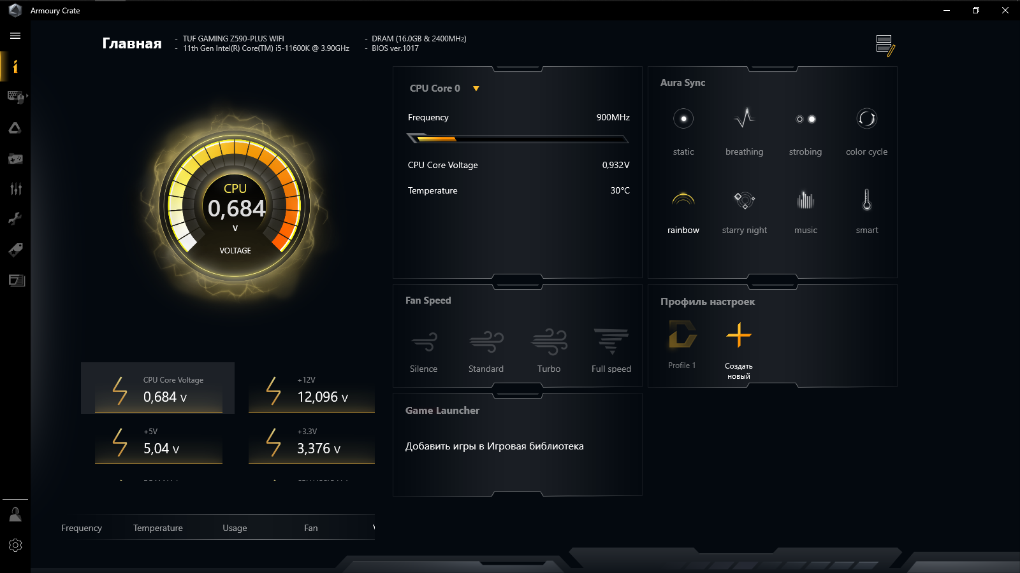Expand the hamburger menu at top left

(x=15, y=36)
